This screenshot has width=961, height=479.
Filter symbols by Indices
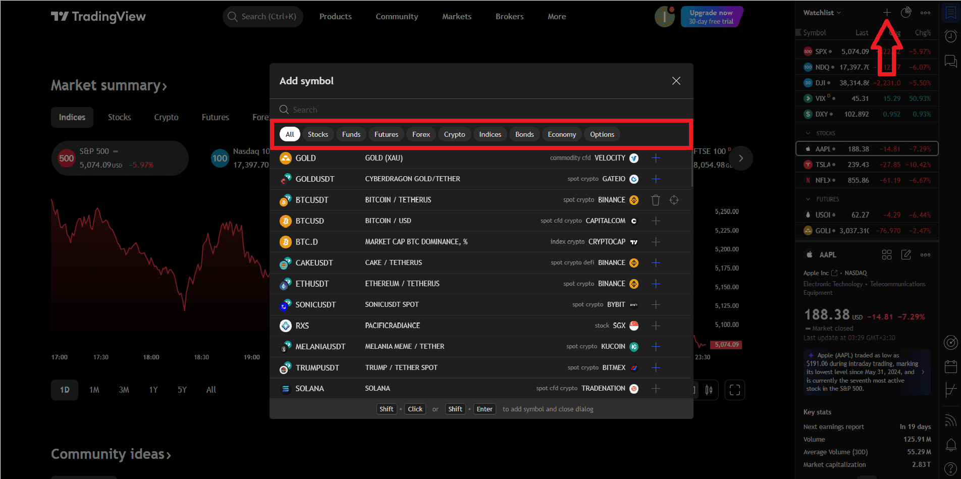pos(490,134)
